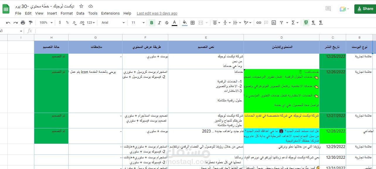Open the comment history
Viewport: 376px width, 169px height.
pyautogui.click(x=328, y=9)
